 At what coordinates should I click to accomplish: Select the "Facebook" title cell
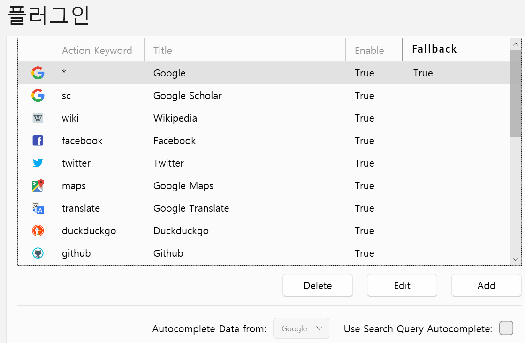coord(175,141)
